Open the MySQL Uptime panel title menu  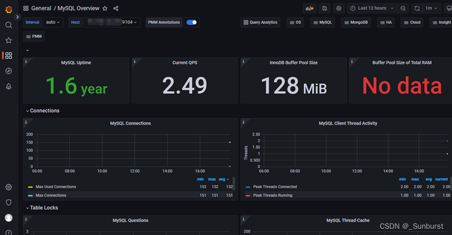pyautogui.click(x=76, y=63)
